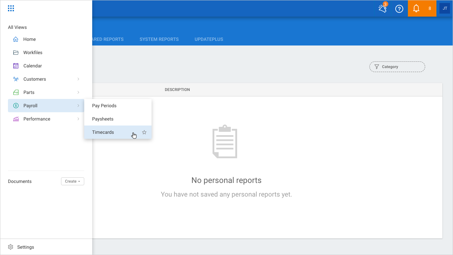This screenshot has width=453, height=255.
Task: Click the Description column header
Action: point(177,90)
